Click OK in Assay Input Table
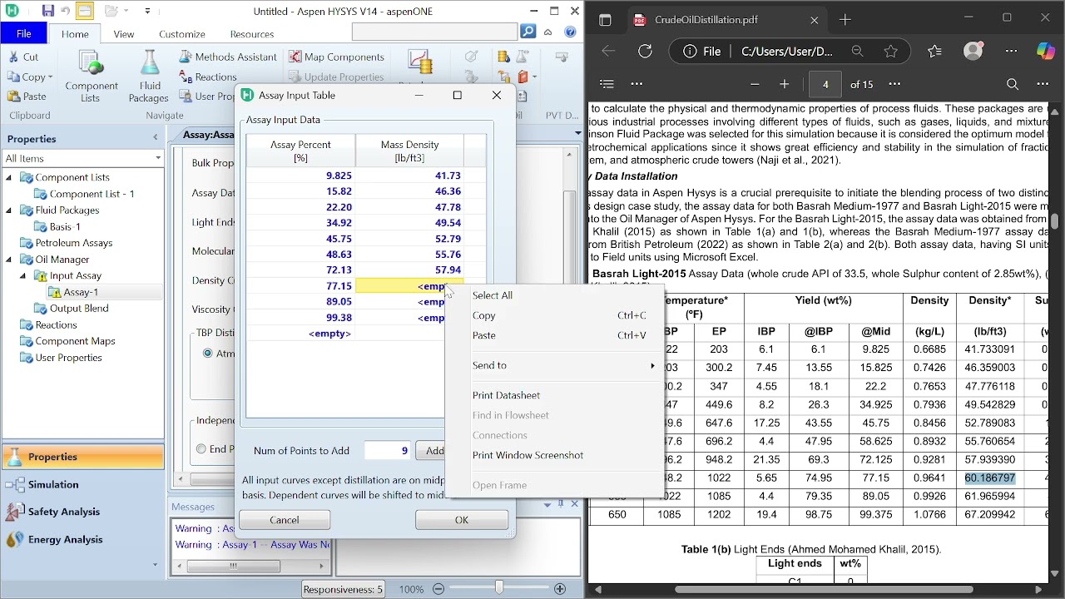This screenshot has height=599, width=1065. coord(462,520)
